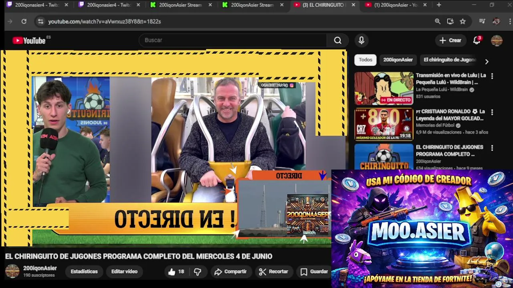Click the YouTube search magnifier button
Screen dimensions: 513x288
[338, 40]
